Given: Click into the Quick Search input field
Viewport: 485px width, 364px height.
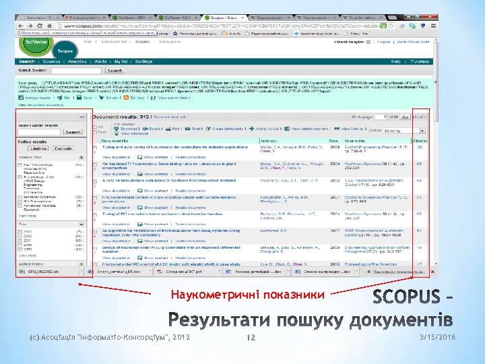Looking at the screenshot, I should tap(76, 71).
